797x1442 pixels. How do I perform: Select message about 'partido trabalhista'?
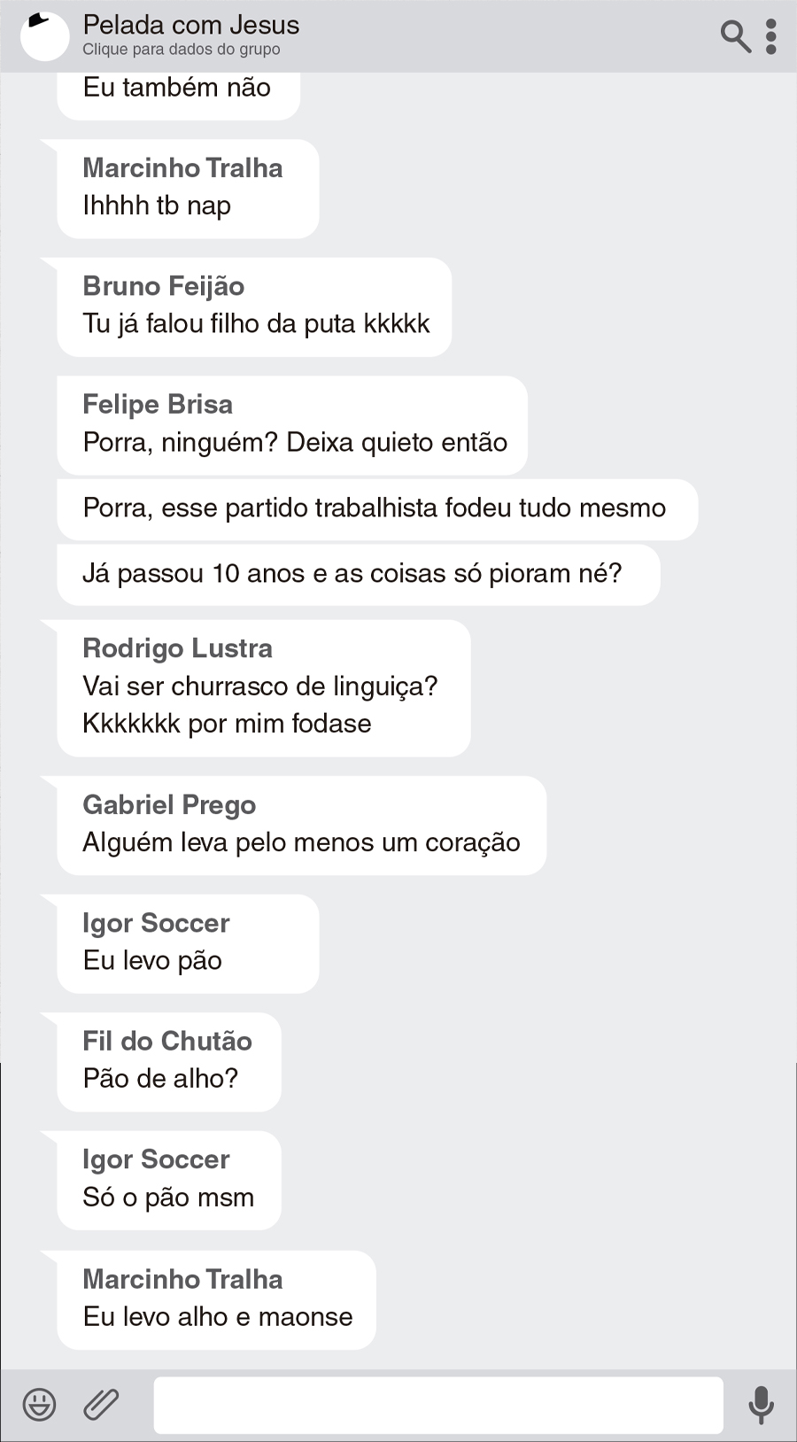pos(375,508)
